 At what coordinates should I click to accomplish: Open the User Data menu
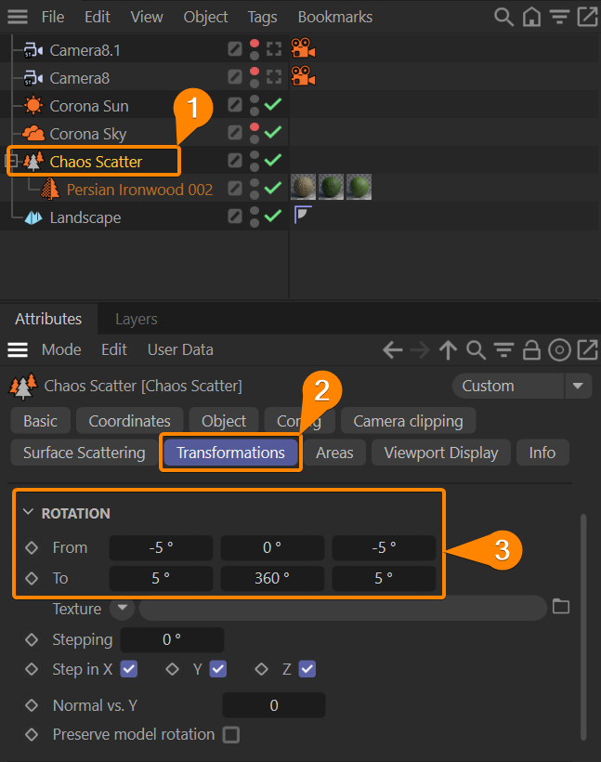tap(180, 349)
